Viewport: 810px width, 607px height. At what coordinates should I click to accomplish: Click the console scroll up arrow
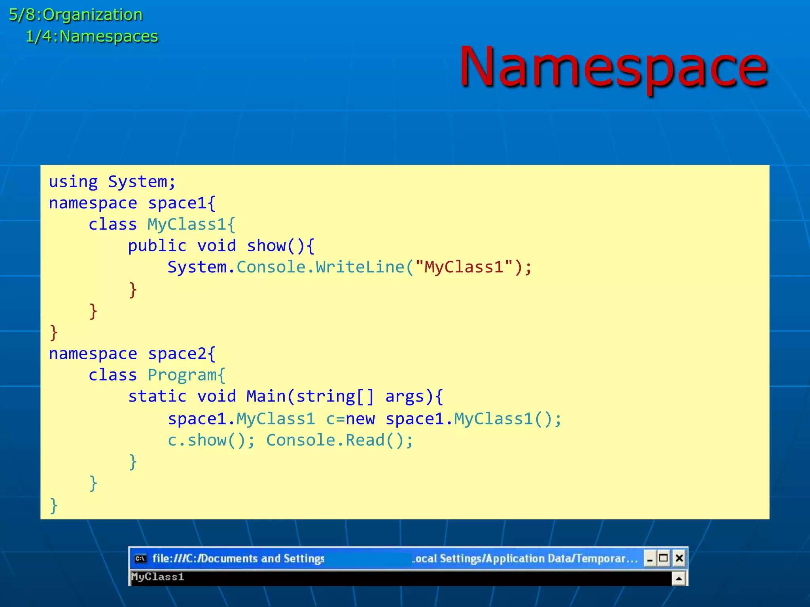[x=679, y=579]
